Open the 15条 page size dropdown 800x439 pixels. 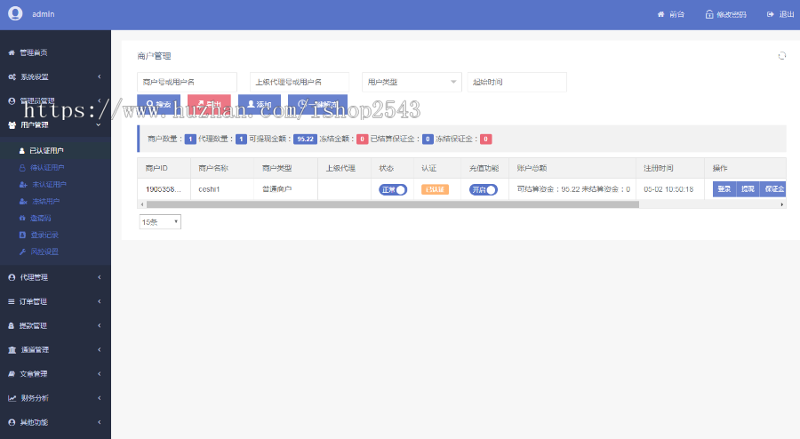(x=160, y=222)
